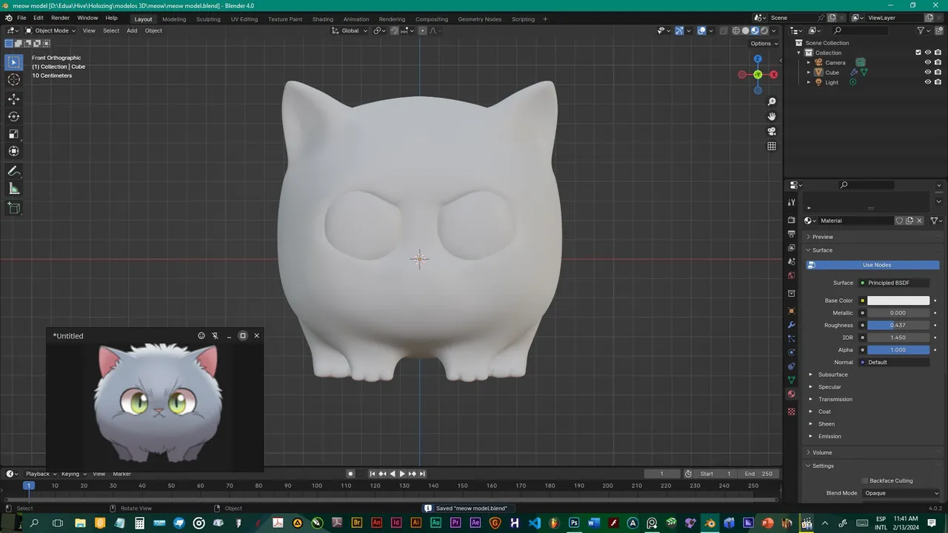Expand the Subsurface panel

click(x=832, y=375)
